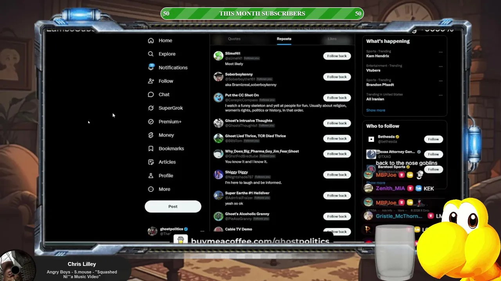Open Shiggy Diggy's avatar
Image resolution: width=501 pixels, height=281 pixels.
click(218, 174)
